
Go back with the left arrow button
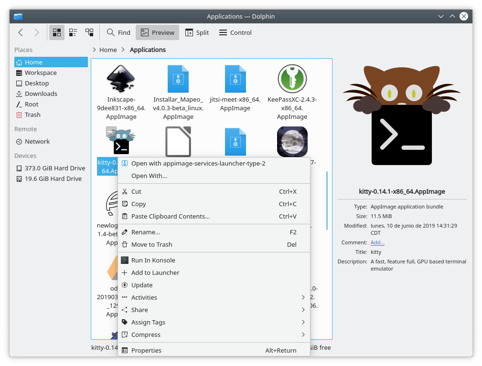(x=21, y=32)
